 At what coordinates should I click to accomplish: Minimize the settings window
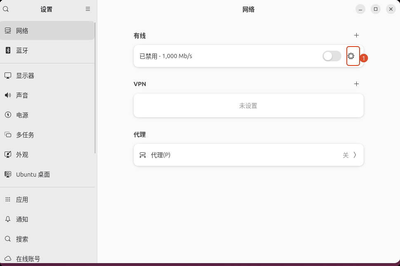pyautogui.click(x=360, y=9)
